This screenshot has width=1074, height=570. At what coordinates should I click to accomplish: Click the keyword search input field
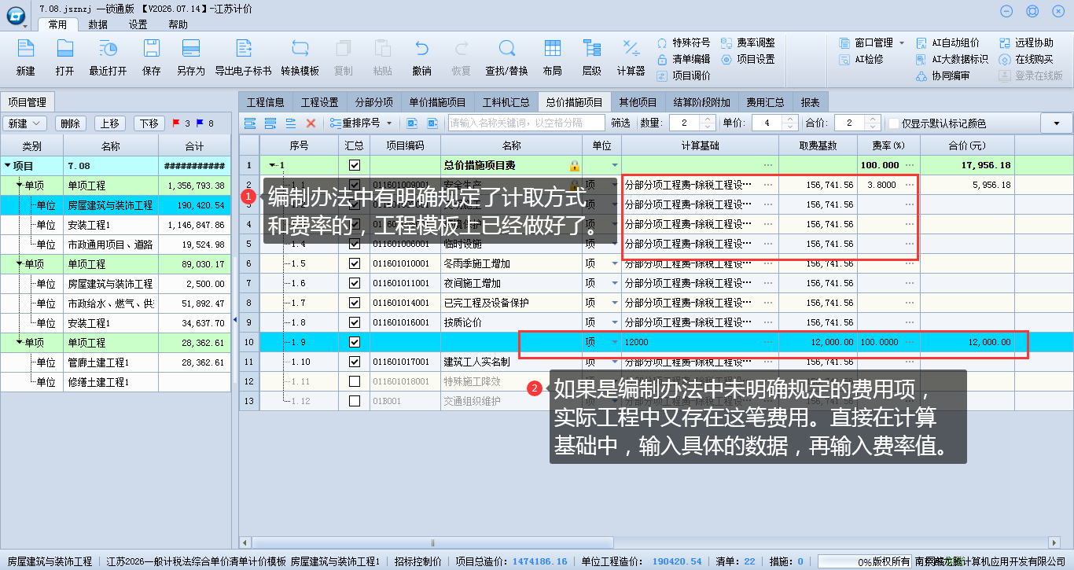[527, 123]
